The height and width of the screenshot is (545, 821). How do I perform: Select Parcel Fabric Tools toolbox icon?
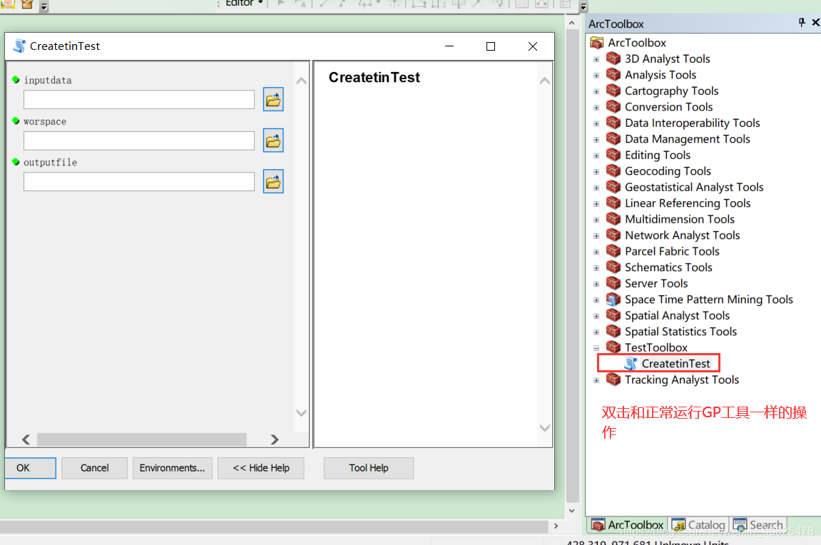pyautogui.click(x=613, y=251)
